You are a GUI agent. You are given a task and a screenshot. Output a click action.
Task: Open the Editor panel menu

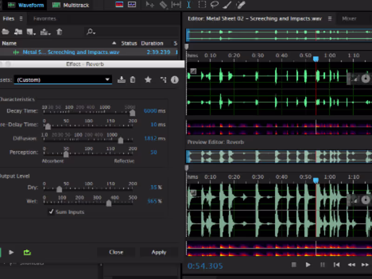coord(330,19)
